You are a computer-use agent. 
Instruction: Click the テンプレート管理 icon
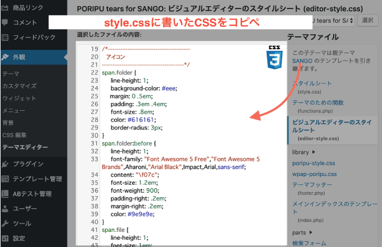coord(4,179)
